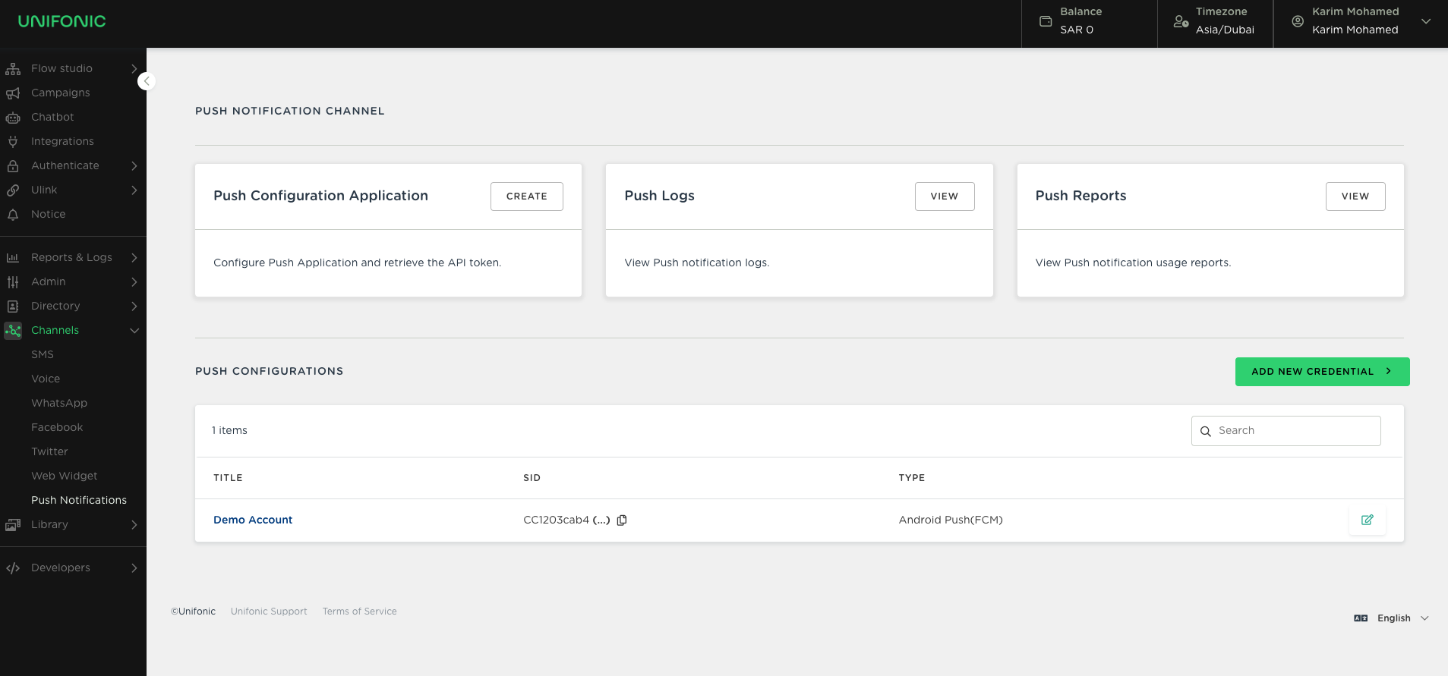1448x676 pixels.
Task: View the Push Logs
Action: (945, 197)
